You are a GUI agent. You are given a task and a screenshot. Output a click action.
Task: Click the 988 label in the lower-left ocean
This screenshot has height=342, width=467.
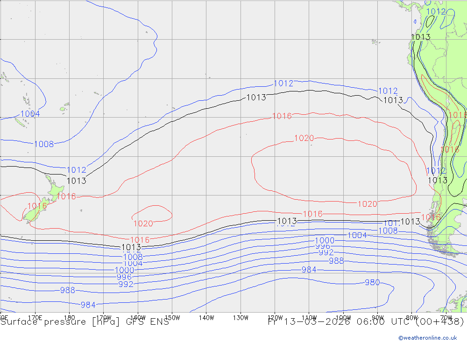tap(68, 290)
